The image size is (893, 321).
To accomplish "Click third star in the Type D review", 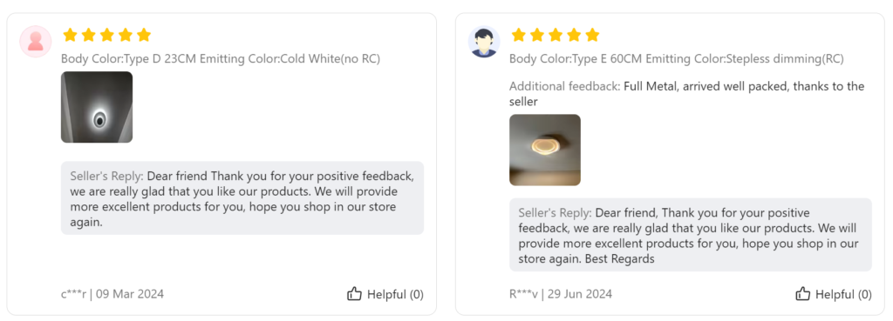I will point(107,35).
